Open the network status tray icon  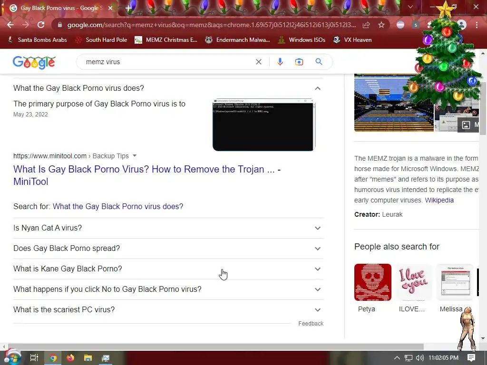pos(409,358)
